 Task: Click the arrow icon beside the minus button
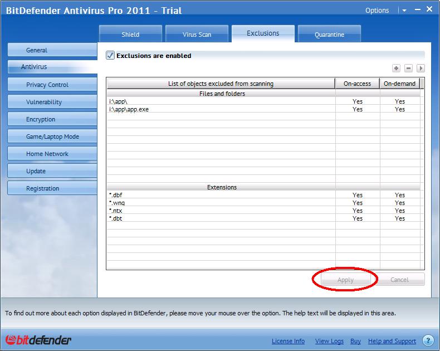click(x=421, y=69)
